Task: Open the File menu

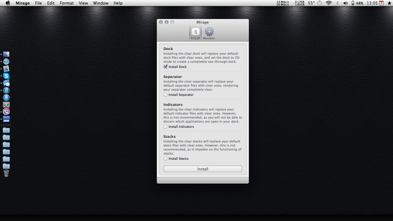Action: [x=38, y=3]
